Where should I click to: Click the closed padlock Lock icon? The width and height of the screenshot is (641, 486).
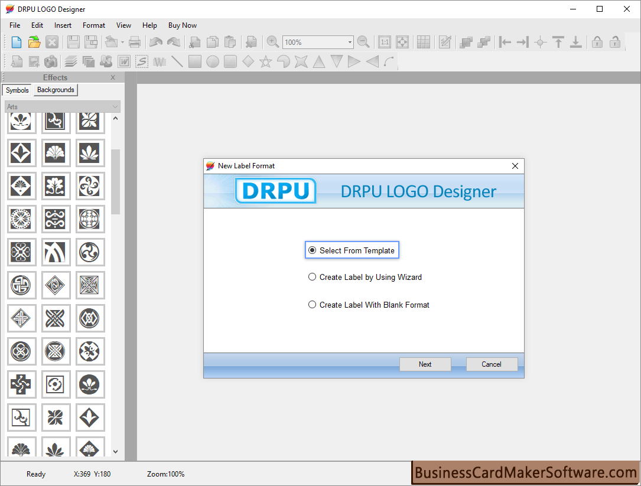click(597, 42)
